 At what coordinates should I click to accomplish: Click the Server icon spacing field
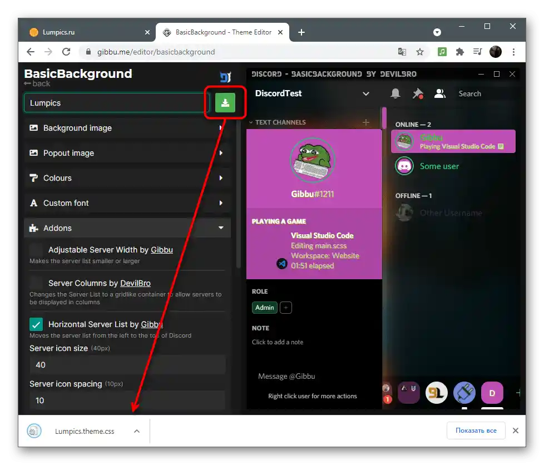point(127,400)
